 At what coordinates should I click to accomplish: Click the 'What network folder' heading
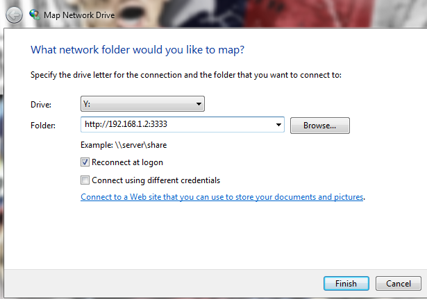(x=137, y=50)
